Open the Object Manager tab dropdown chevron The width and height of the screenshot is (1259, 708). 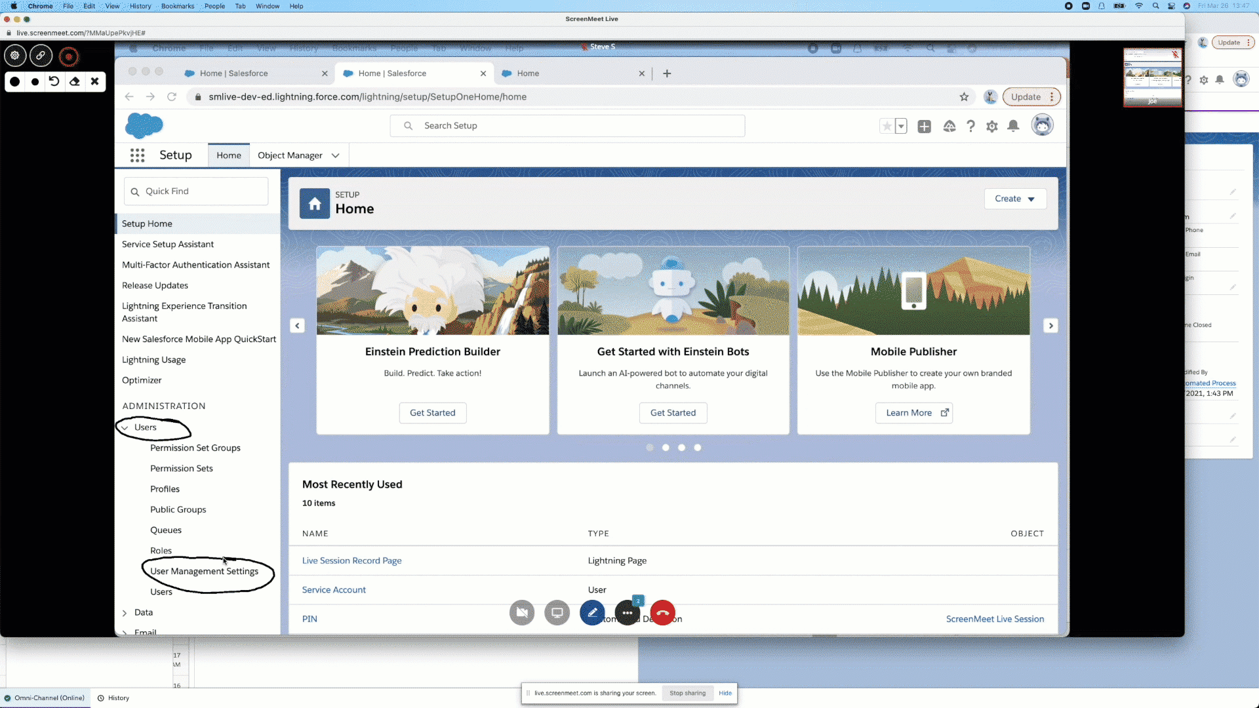pos(336,156)
